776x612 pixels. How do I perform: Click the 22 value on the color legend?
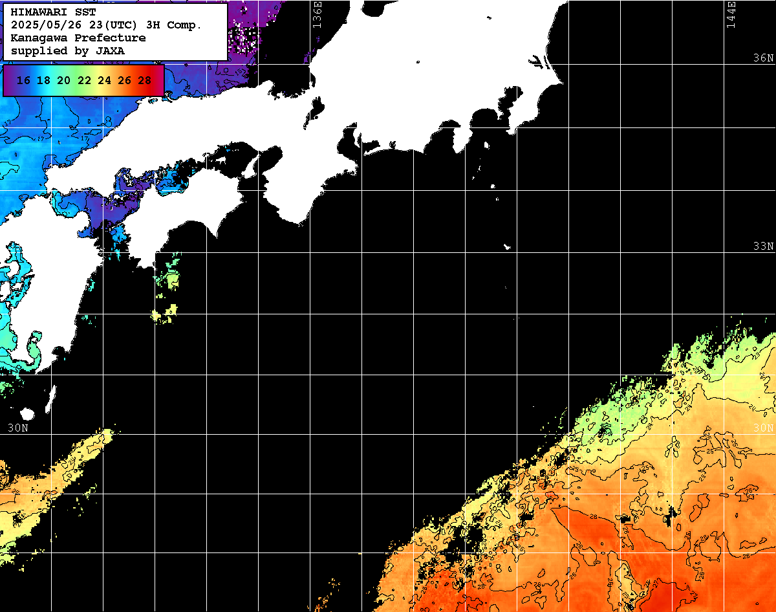84,80
